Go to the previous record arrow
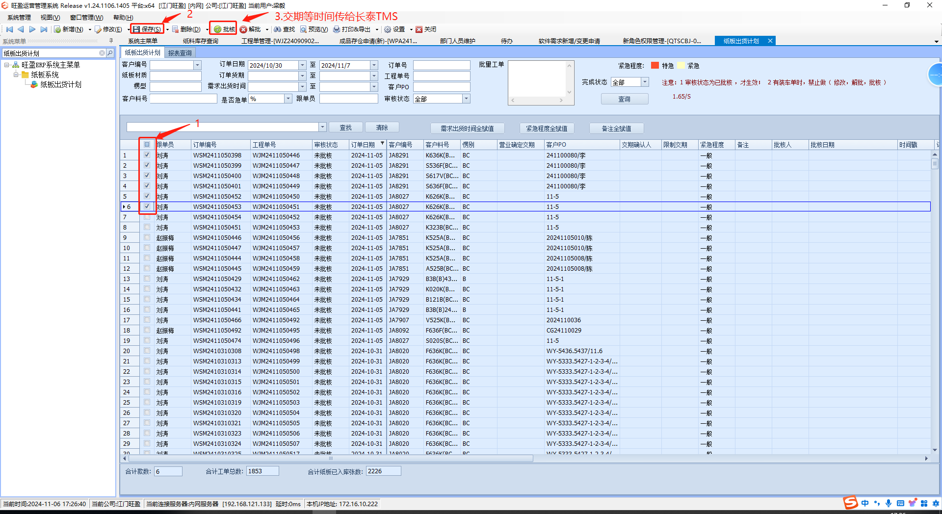 coord(21,29)
